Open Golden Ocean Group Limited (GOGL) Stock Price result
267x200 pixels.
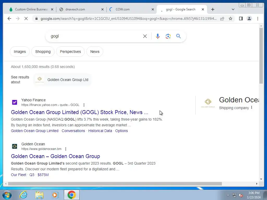tap(80, 112)
